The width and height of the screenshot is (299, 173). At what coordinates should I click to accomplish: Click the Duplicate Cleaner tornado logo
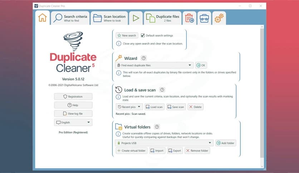[73, 41]
